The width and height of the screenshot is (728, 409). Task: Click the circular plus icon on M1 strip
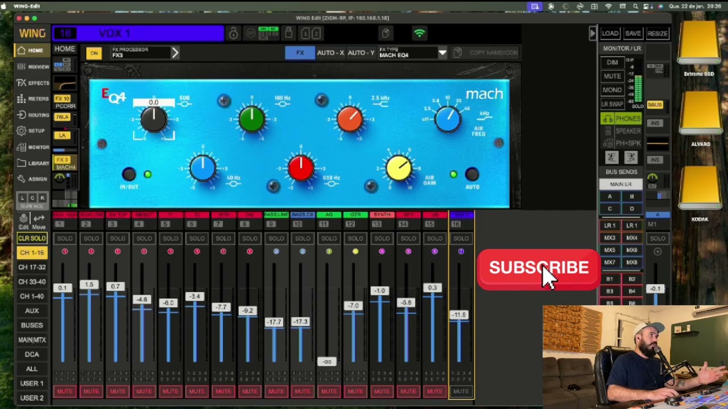[x=657, y=251]
